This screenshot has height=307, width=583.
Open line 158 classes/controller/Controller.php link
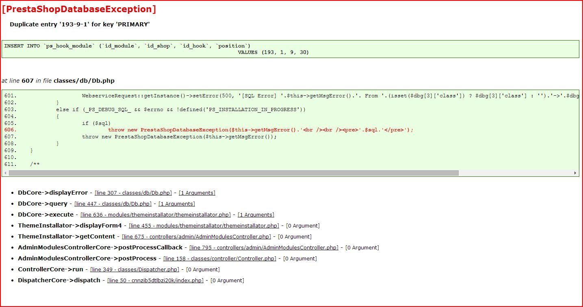tap(220, 259)
